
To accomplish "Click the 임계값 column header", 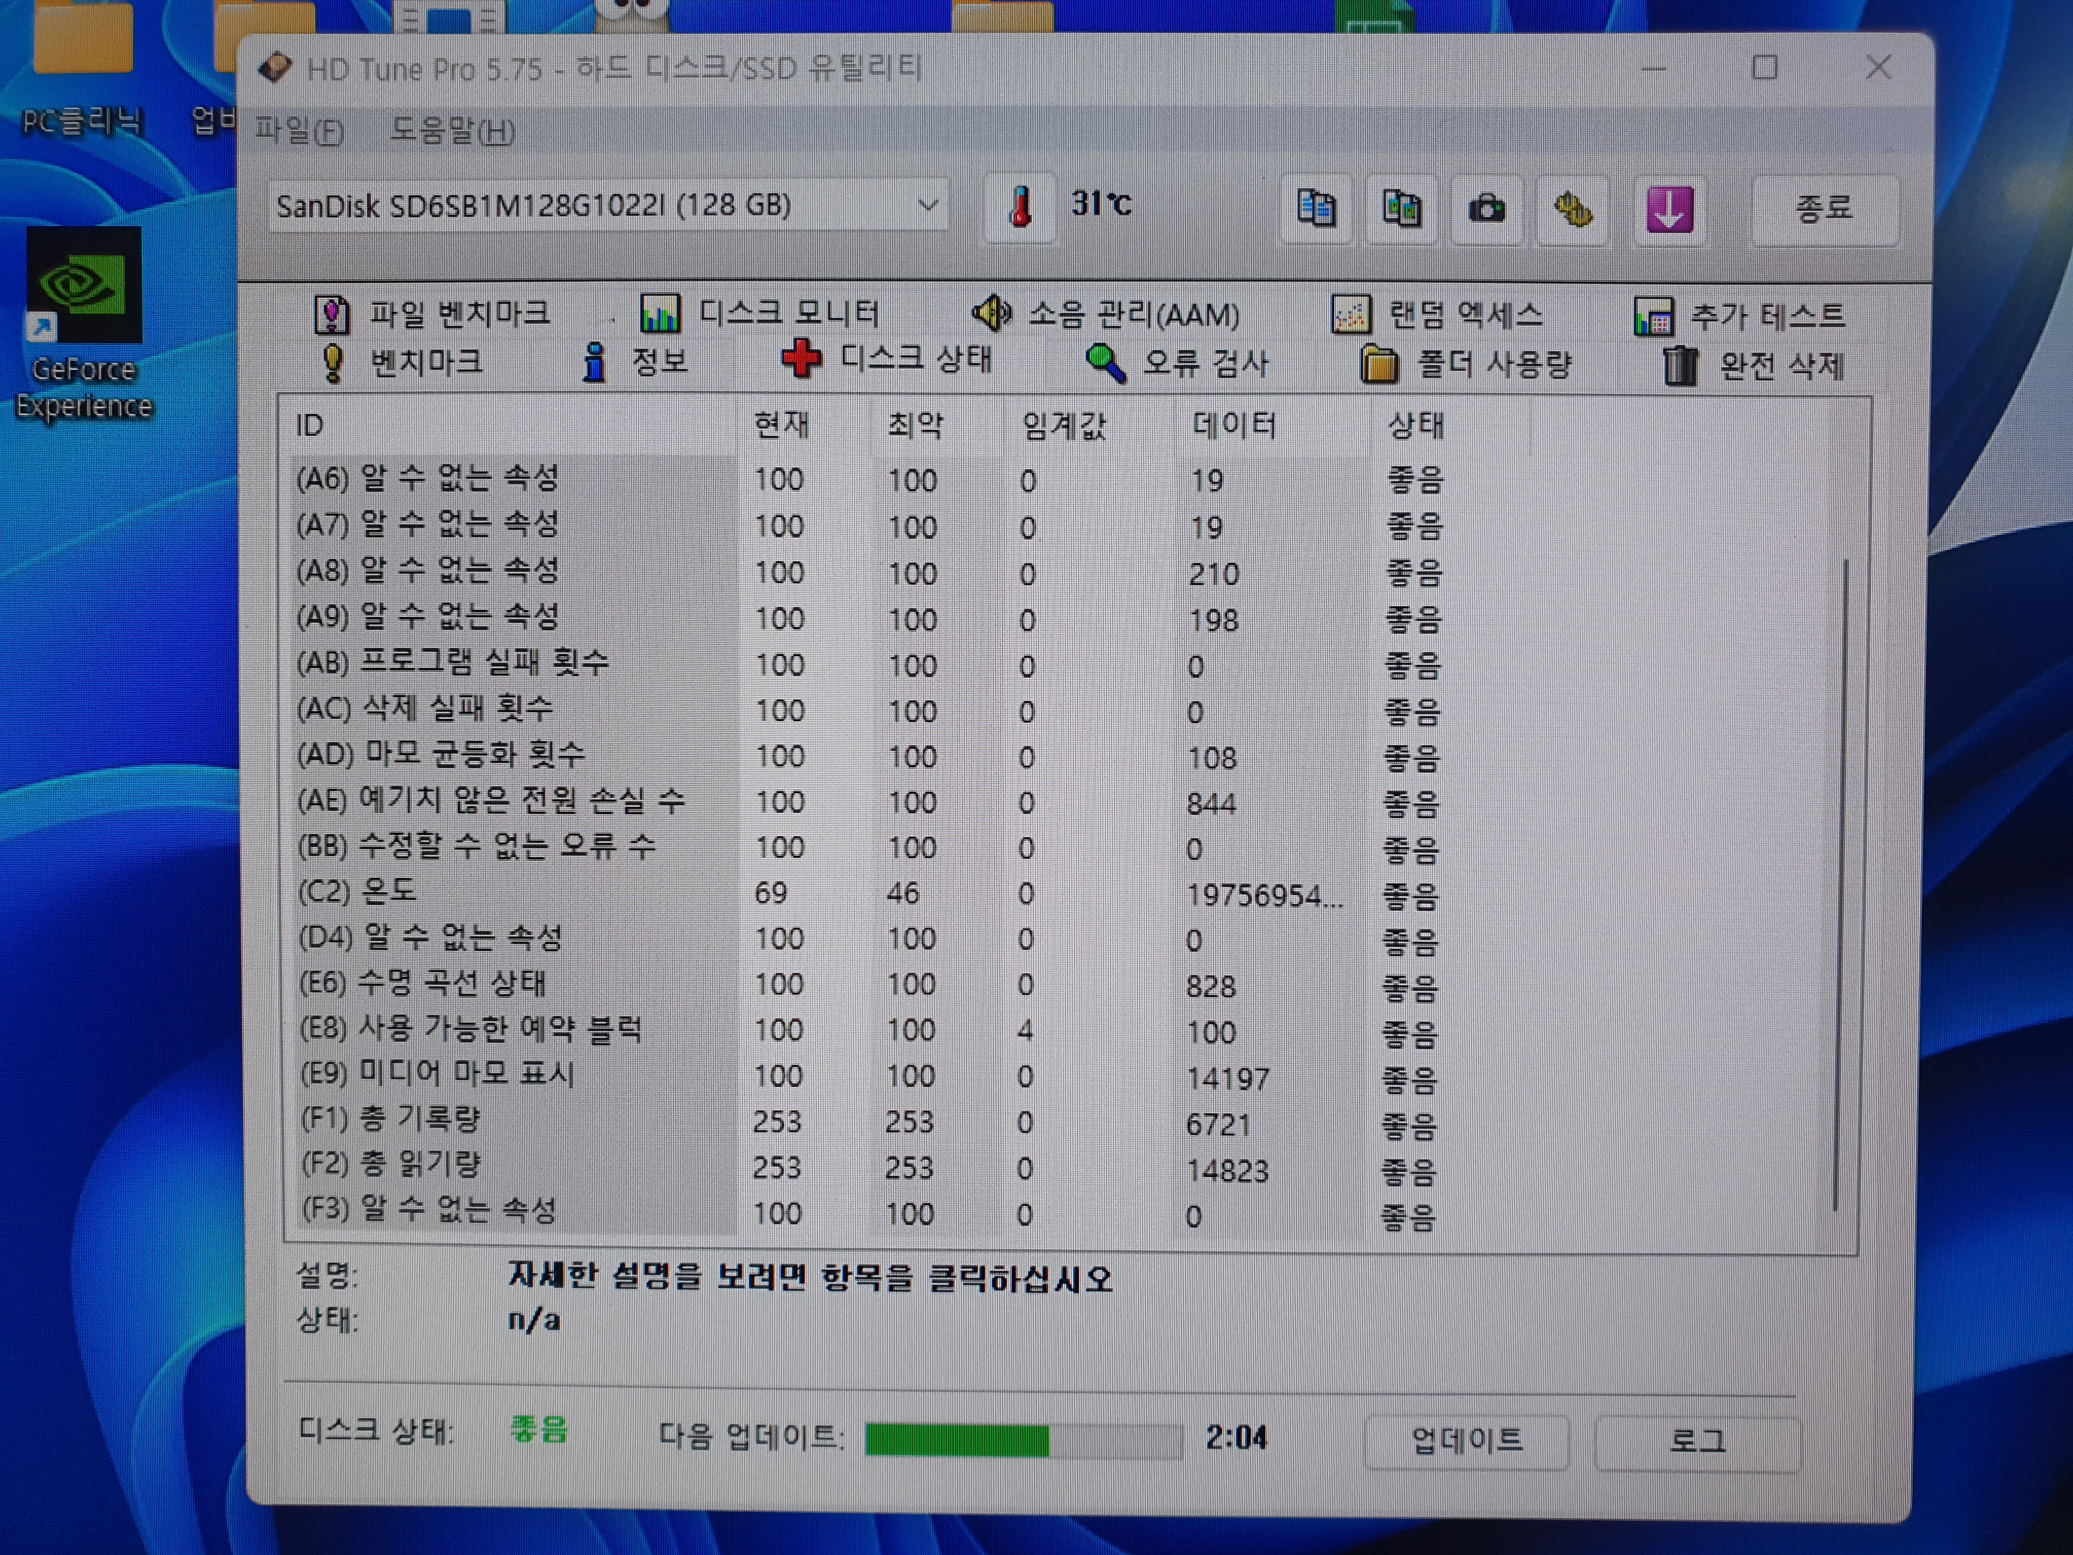I will tap(1089, 426).
